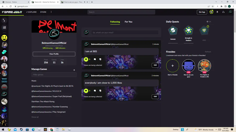Open Six Nights At Plurp's game

(x=52, y=86)
